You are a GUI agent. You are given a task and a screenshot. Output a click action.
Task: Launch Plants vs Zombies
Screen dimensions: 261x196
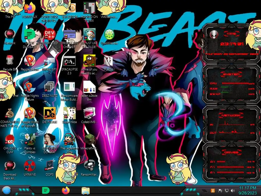pos(30,144)
